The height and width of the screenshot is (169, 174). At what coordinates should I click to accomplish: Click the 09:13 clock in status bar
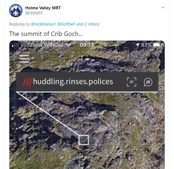(87, 45)
